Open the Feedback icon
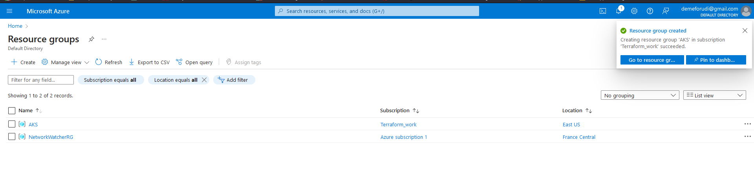 pyautogui.click(x=666, y=11)
